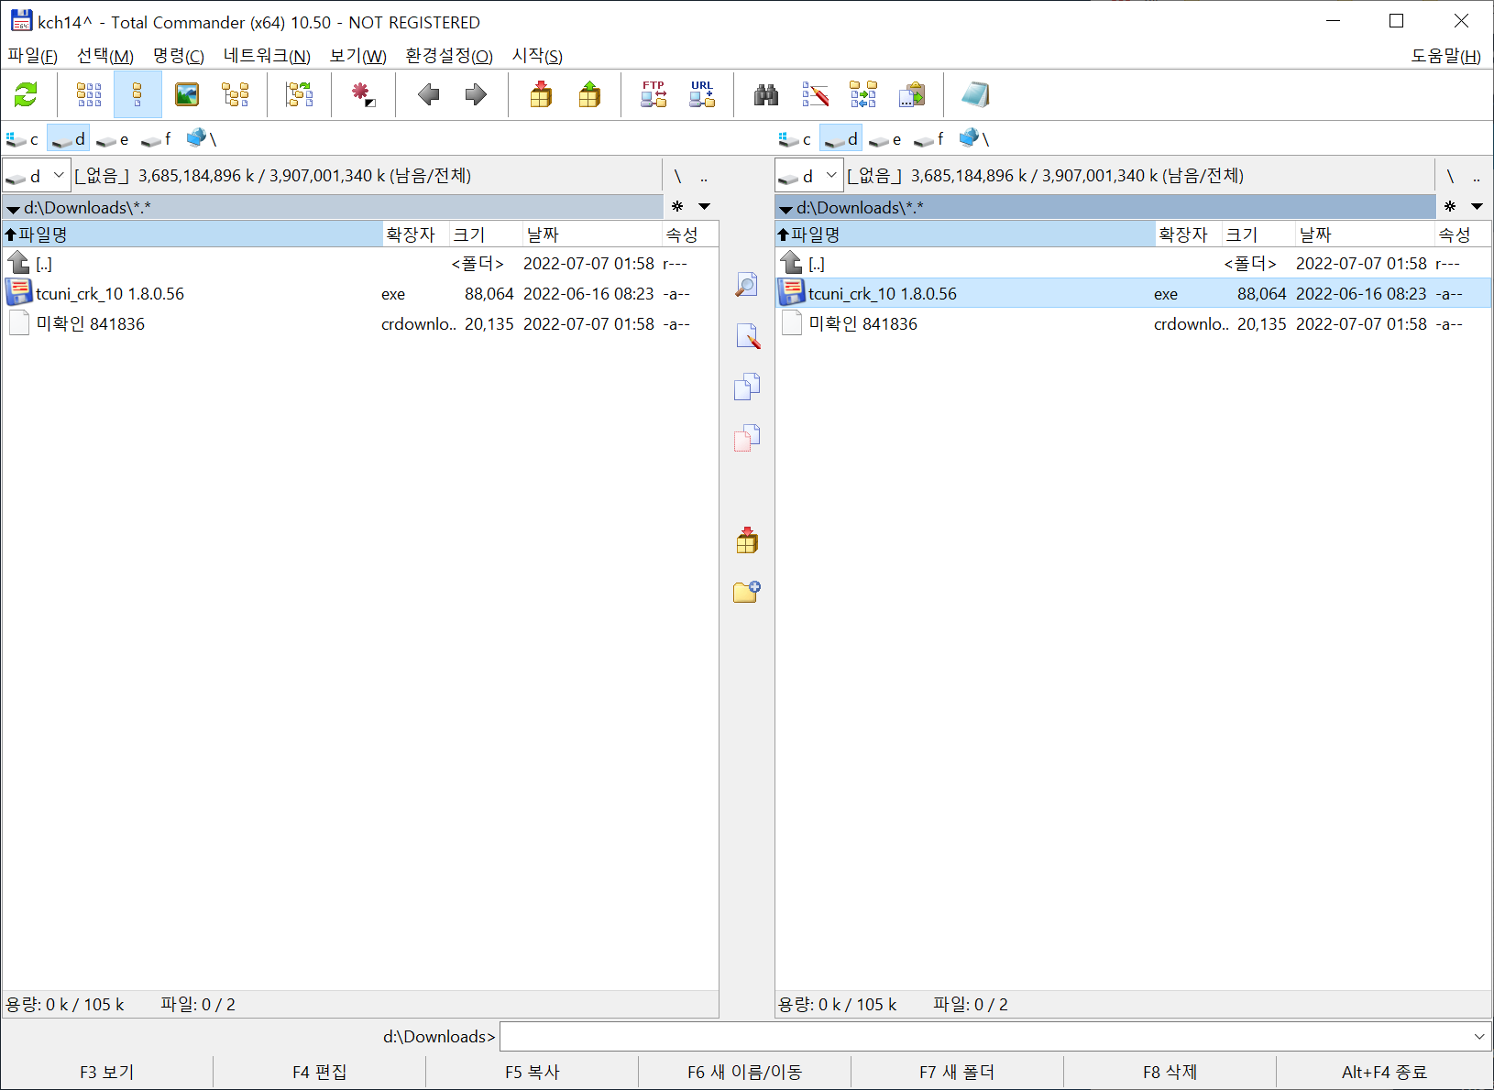Open the URL new FTP connection icon

(x=702, y=94)
